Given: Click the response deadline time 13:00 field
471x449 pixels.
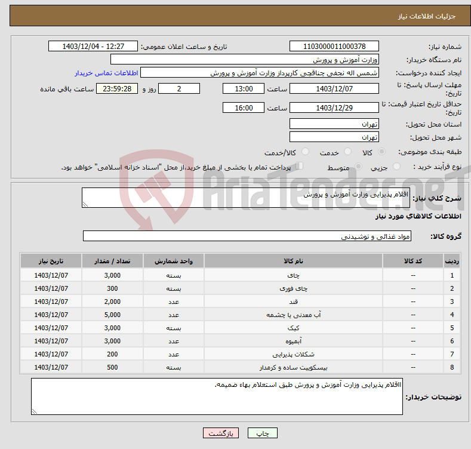Looking at the screenshot, I should pyautogui.click(x=244, y=88).
